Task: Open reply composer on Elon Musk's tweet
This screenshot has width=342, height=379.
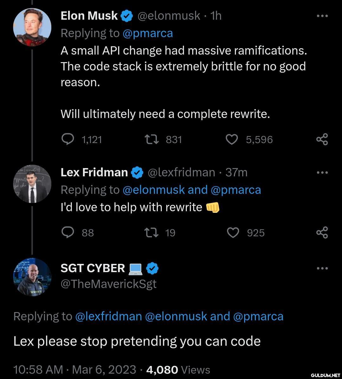Action: pos(68,139)
